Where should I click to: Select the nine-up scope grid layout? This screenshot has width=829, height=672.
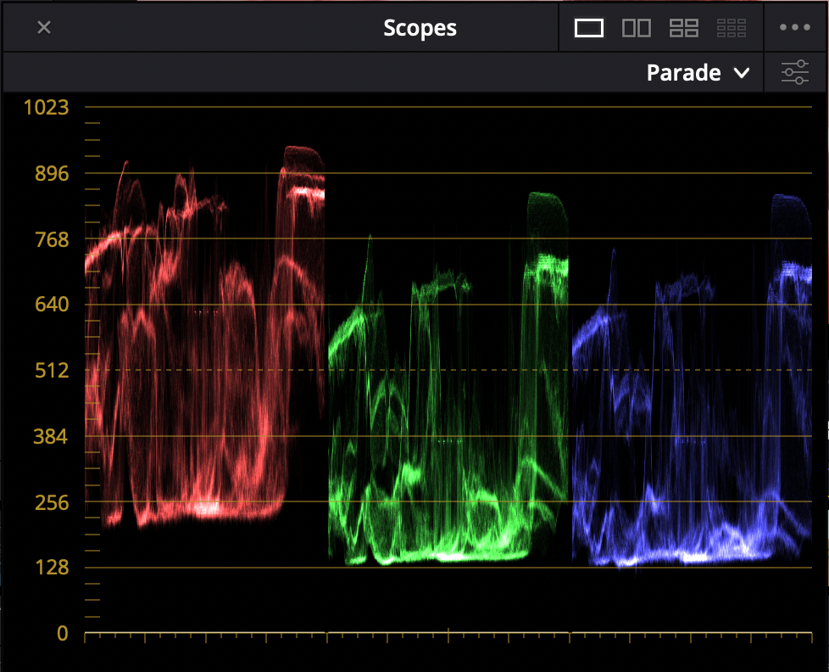pyautogui.click(x=731, y=28)
